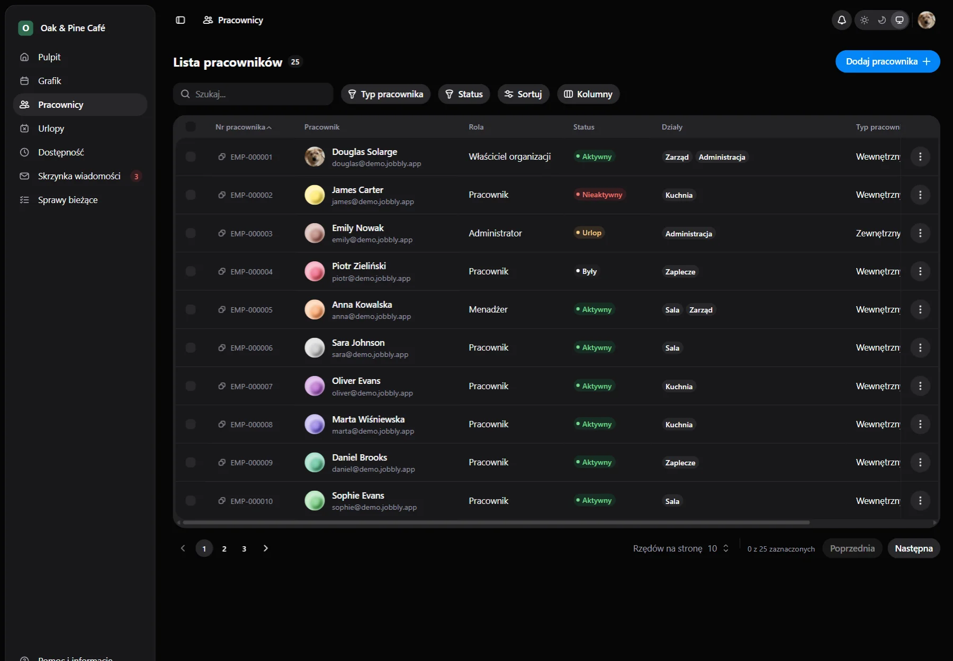Open Sprawy bieżące in the sidebar
The height and width of the screenshot is (661, 953).
80,200
